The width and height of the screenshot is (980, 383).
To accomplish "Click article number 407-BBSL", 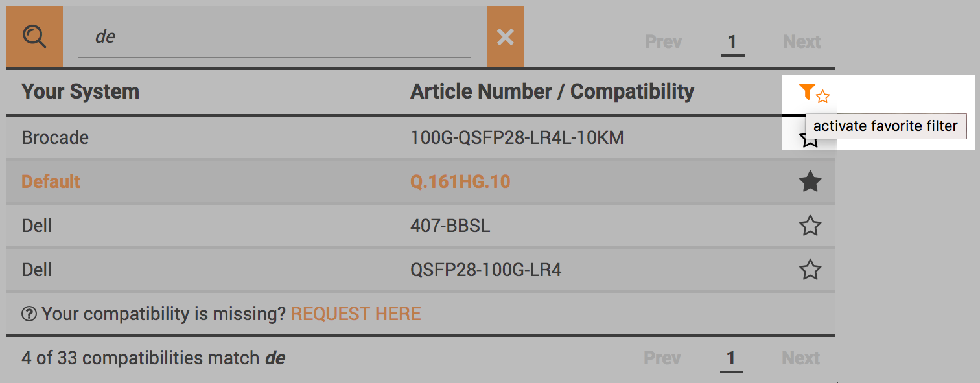I will [450, 226].
